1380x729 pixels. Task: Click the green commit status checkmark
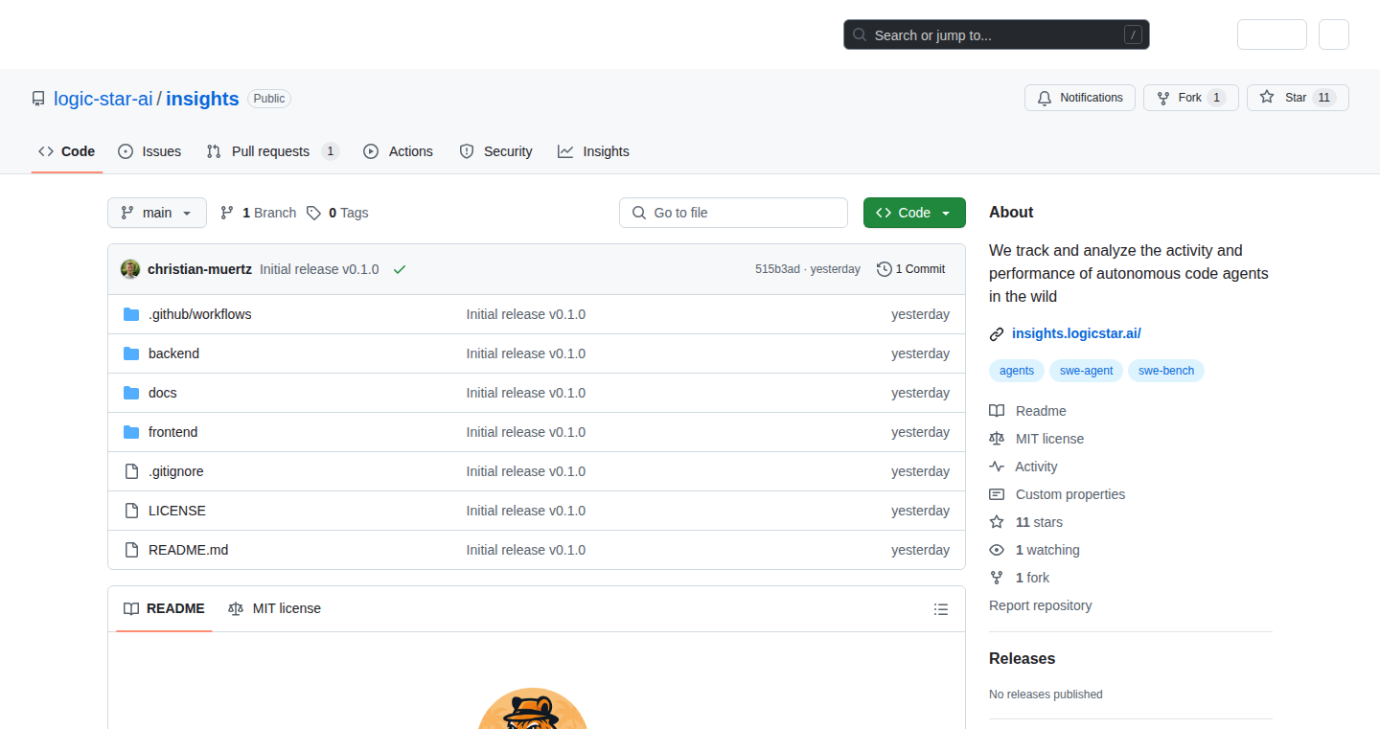[400, 269]
